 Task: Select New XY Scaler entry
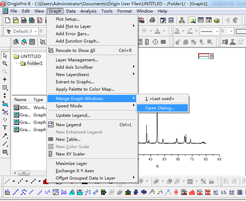(92, 154)
